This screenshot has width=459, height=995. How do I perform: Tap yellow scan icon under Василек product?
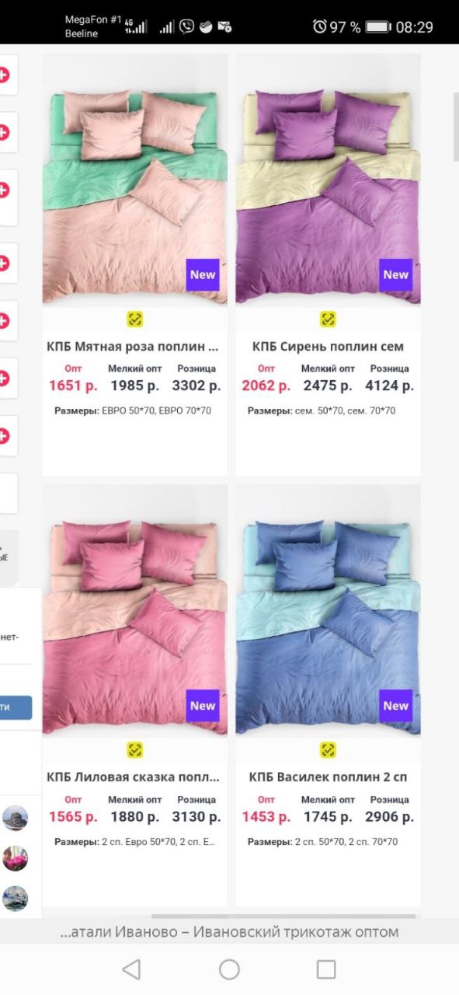(x=328, y=749)
